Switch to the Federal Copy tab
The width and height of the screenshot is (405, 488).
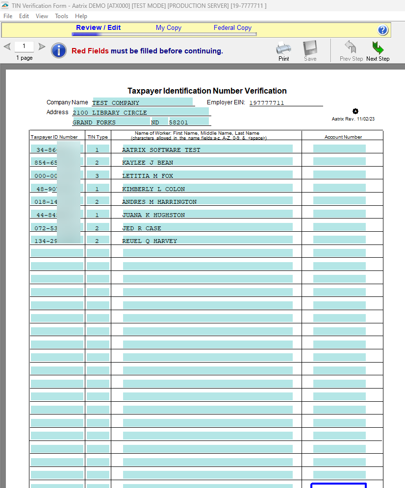click(232, 28)
